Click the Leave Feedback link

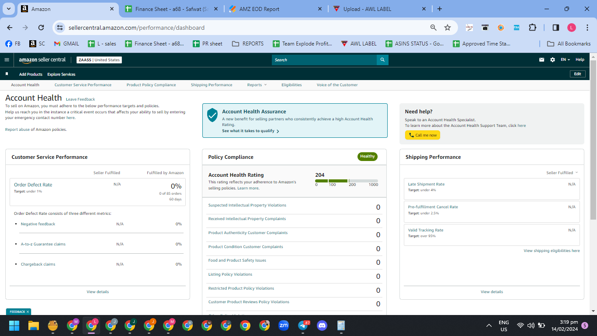tap(80, 99)
